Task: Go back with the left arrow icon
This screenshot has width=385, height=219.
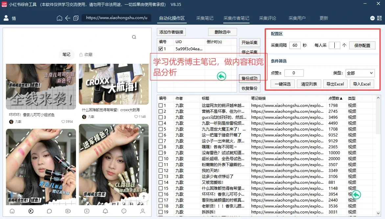Action: point(68,18)
